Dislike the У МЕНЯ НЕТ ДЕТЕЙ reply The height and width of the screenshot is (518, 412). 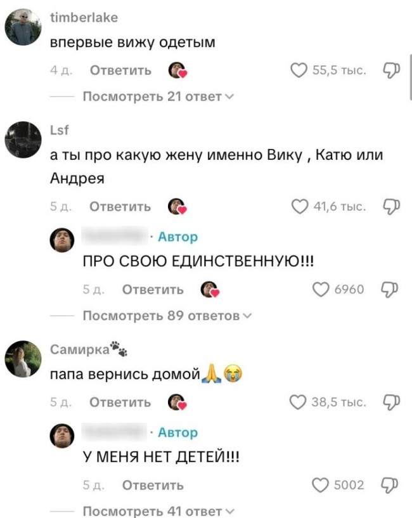point(390,485)
